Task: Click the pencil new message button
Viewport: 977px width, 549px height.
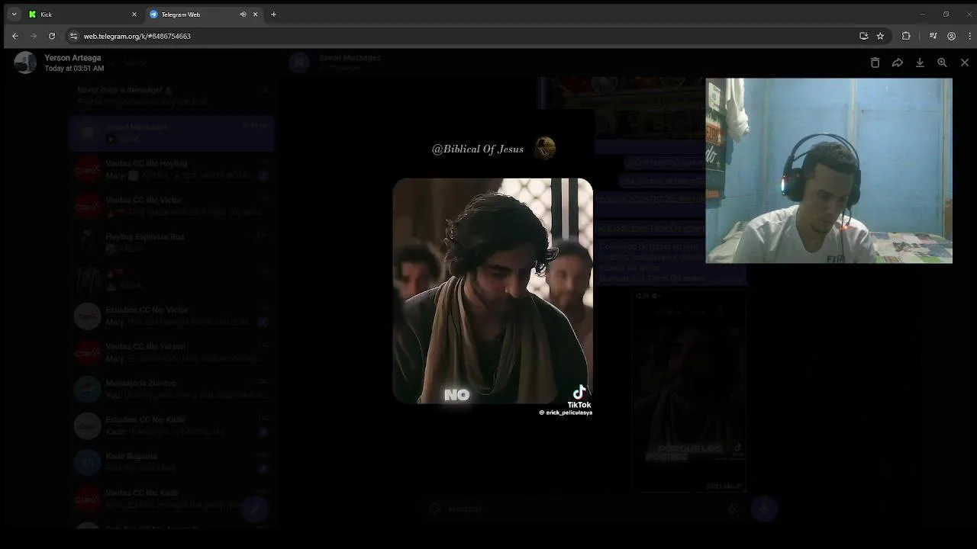Action: coord(256,509)
